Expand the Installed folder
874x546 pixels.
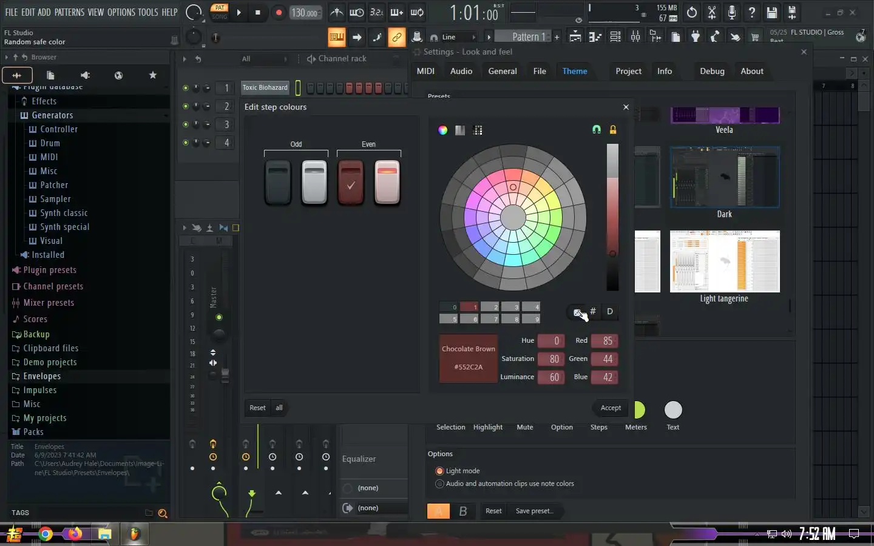pyautogui.click(x=47, y=255)
